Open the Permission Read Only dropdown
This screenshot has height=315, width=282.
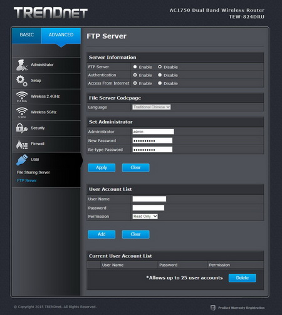pyautogui.click(x=145, y=217)
